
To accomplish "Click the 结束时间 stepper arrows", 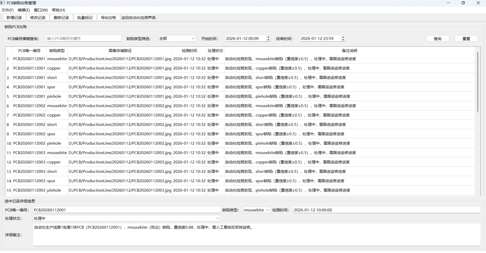I will [343, 39].
